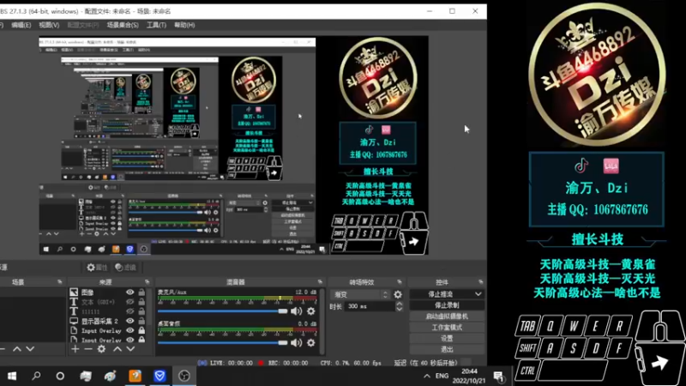Toggle the lock on the 图像 source
This screenshot has width=686, height=386.
(141, 292)
